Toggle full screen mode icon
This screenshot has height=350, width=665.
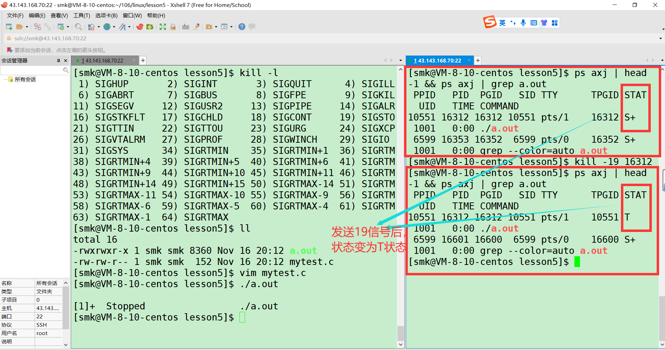pos(163,27)
